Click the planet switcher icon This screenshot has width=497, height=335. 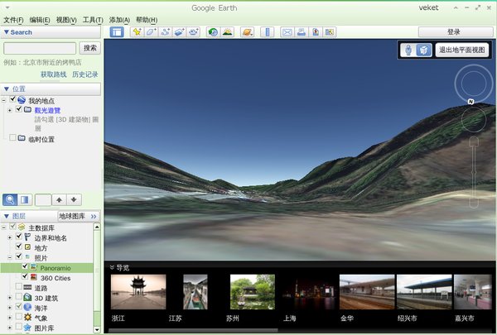[248, 32]
